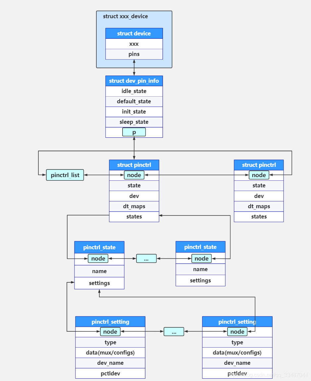
Task: Click 'states' in the right struct pinctrl
Action: (x=259, y=217)
